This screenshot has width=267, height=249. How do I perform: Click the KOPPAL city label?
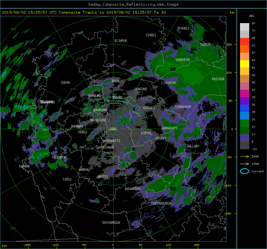(x=147, y=133)
